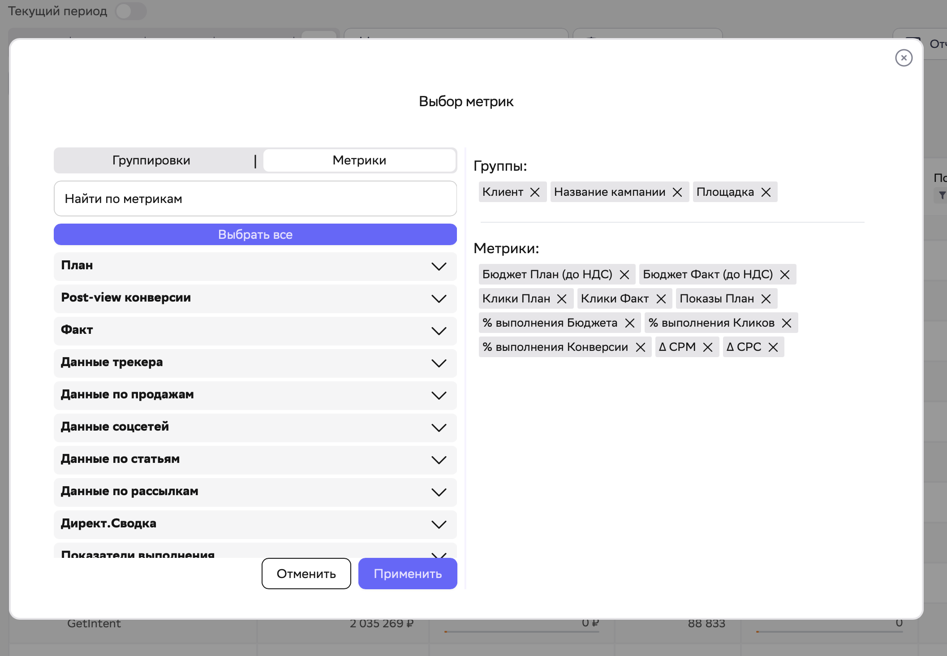Screen dimensions: 947x656
Task: Click the Выбрать все button
Action: point(254,234)
